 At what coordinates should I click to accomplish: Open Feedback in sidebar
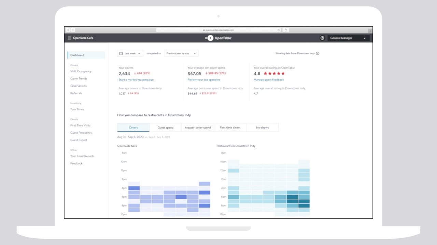(76, 163)
